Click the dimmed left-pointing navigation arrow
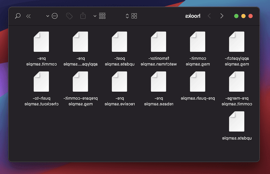 209,16
